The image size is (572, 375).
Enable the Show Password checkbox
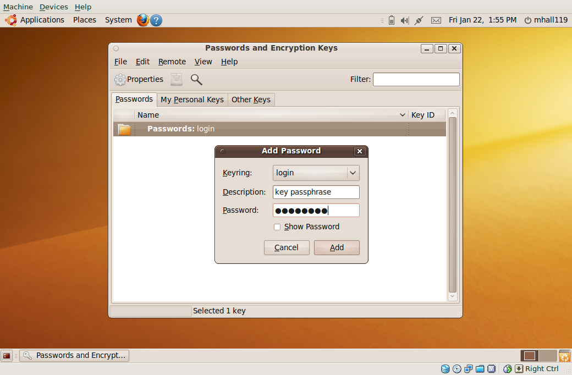pos(277,227)
